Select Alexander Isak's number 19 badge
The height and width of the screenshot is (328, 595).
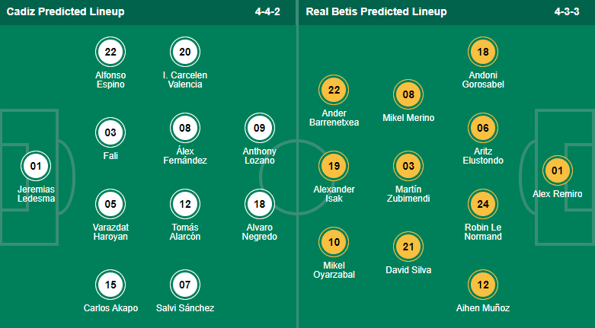pos(334,166)
